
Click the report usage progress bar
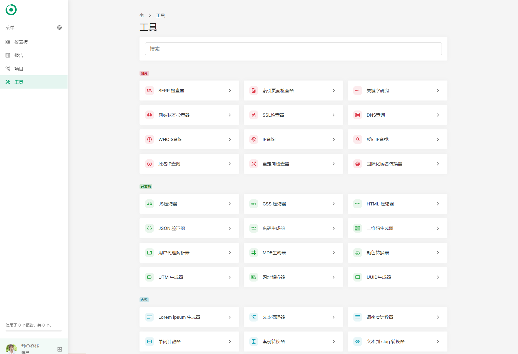coord(33,331)
